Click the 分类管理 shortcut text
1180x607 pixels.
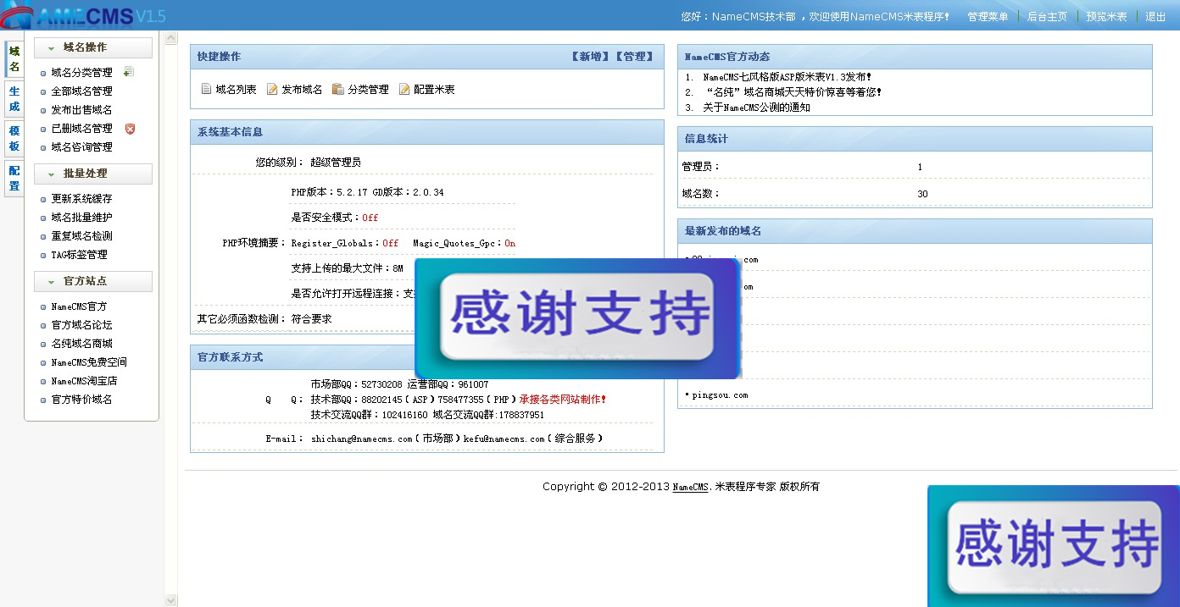click(x=368, y=90)
